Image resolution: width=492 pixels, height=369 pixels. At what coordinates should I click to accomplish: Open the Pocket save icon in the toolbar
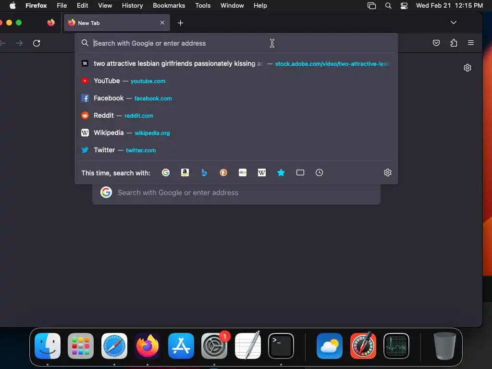(436, 43)
